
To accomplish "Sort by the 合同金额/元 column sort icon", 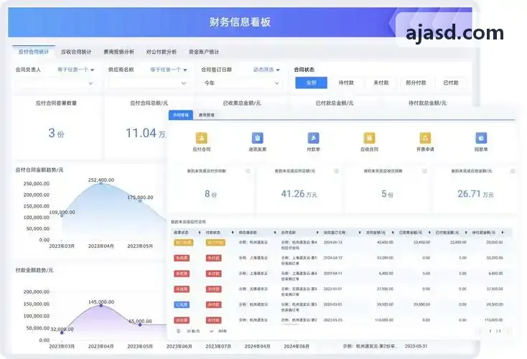I will coord(393,233).
